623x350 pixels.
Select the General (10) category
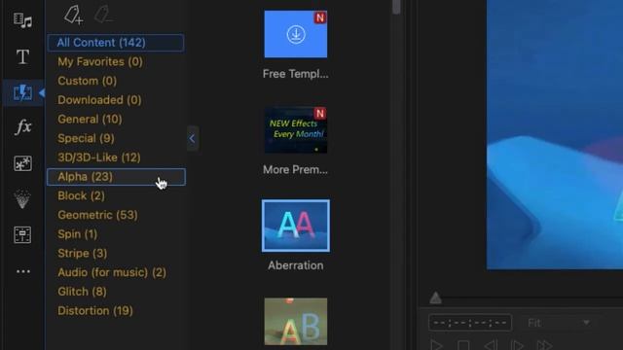pos(90,119)
